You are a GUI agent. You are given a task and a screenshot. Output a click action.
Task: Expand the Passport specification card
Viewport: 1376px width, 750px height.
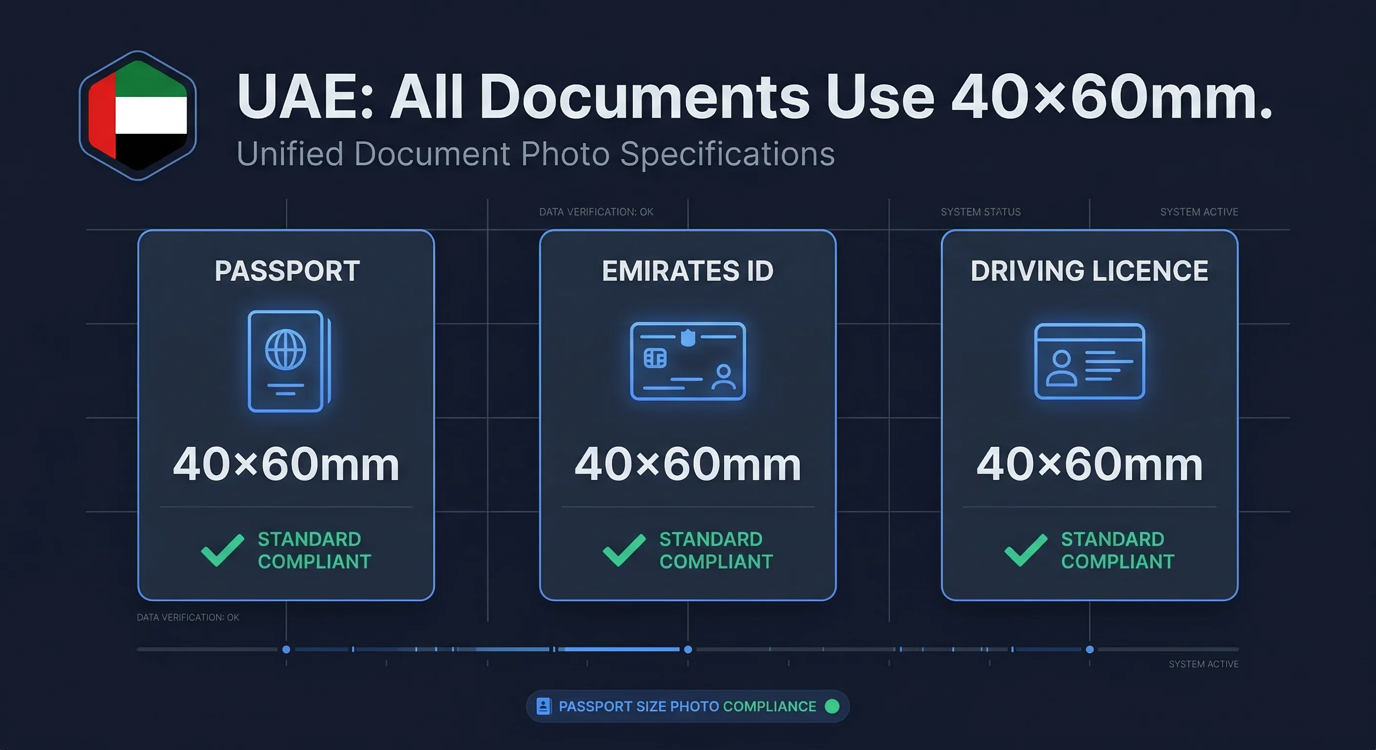point(286,422)
